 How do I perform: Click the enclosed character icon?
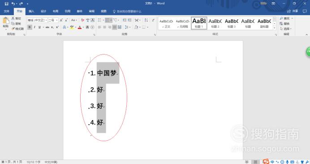[92, 27]
